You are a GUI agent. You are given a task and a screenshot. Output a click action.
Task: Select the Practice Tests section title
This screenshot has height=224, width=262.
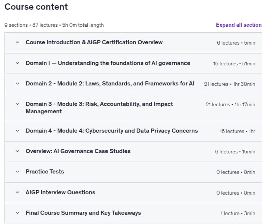tap(45, 172)
